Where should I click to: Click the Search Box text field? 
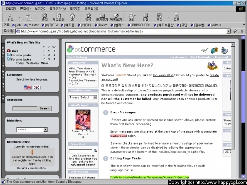click(x=25, y=109)
